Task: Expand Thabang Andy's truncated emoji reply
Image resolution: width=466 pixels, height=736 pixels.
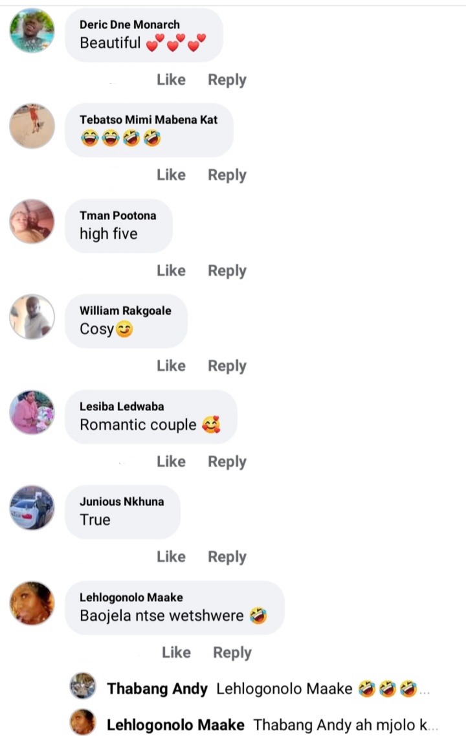Action: 425,690
